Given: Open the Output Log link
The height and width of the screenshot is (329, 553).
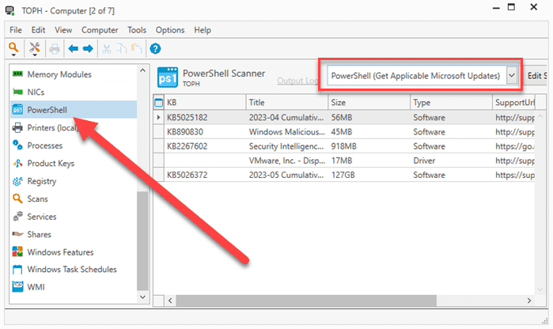Looking at the screenshot, I should pos(297,81).
